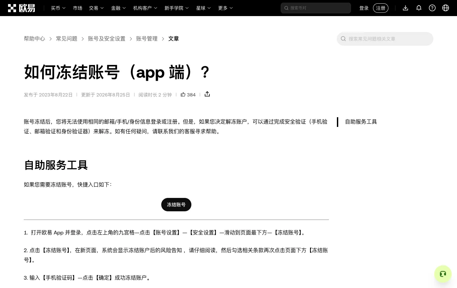
Task: Click the 自助服务工具 section heading
Action: [x=56, y=165]
